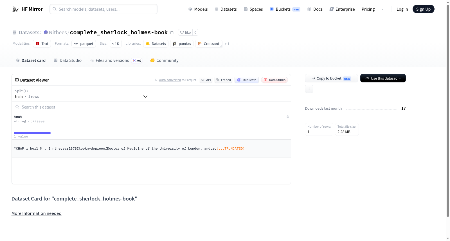Open the Datasets nav item

[x=226, y=9]
